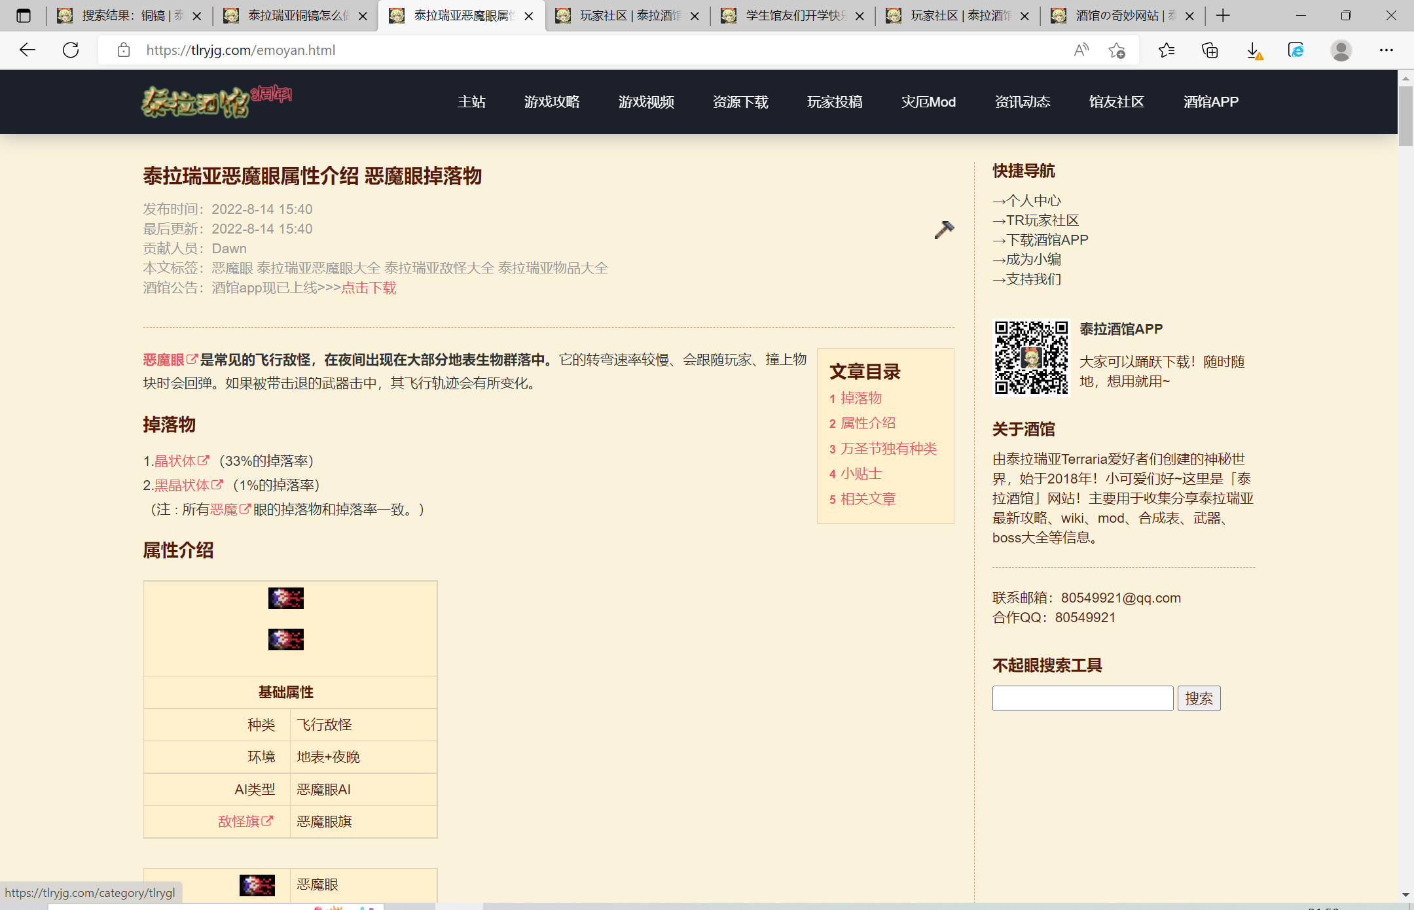Screen dimensions: 1414x910
Task: Close the 泰拉瑞亚铜镐怎么 tab
Action: (363, 16)
